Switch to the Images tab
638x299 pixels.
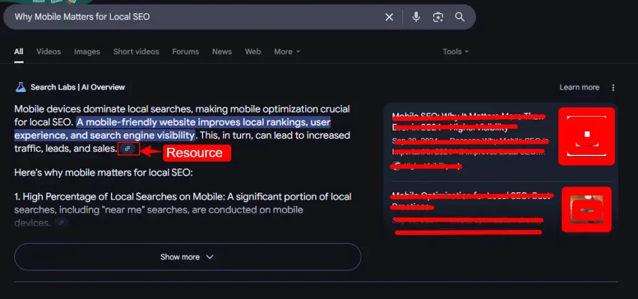click(87, 52)
